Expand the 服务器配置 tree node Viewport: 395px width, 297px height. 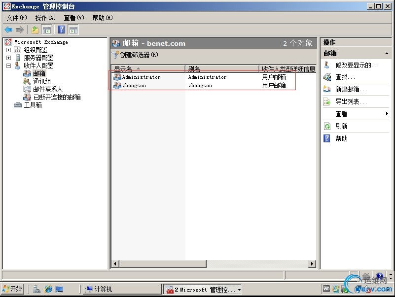click(8, 58)
